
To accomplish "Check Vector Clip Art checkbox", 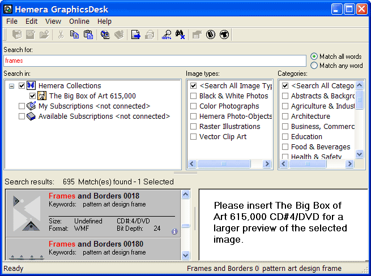I will tap(194, 136).
